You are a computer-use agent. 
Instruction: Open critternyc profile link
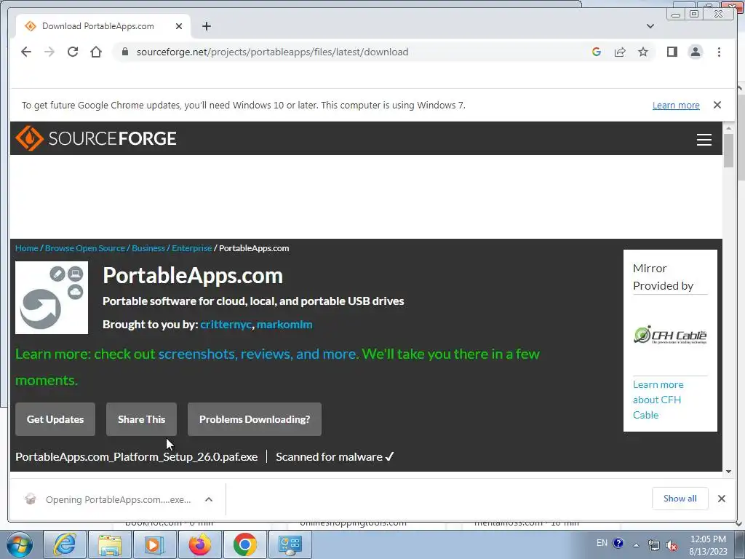click(x=226, y=325)
